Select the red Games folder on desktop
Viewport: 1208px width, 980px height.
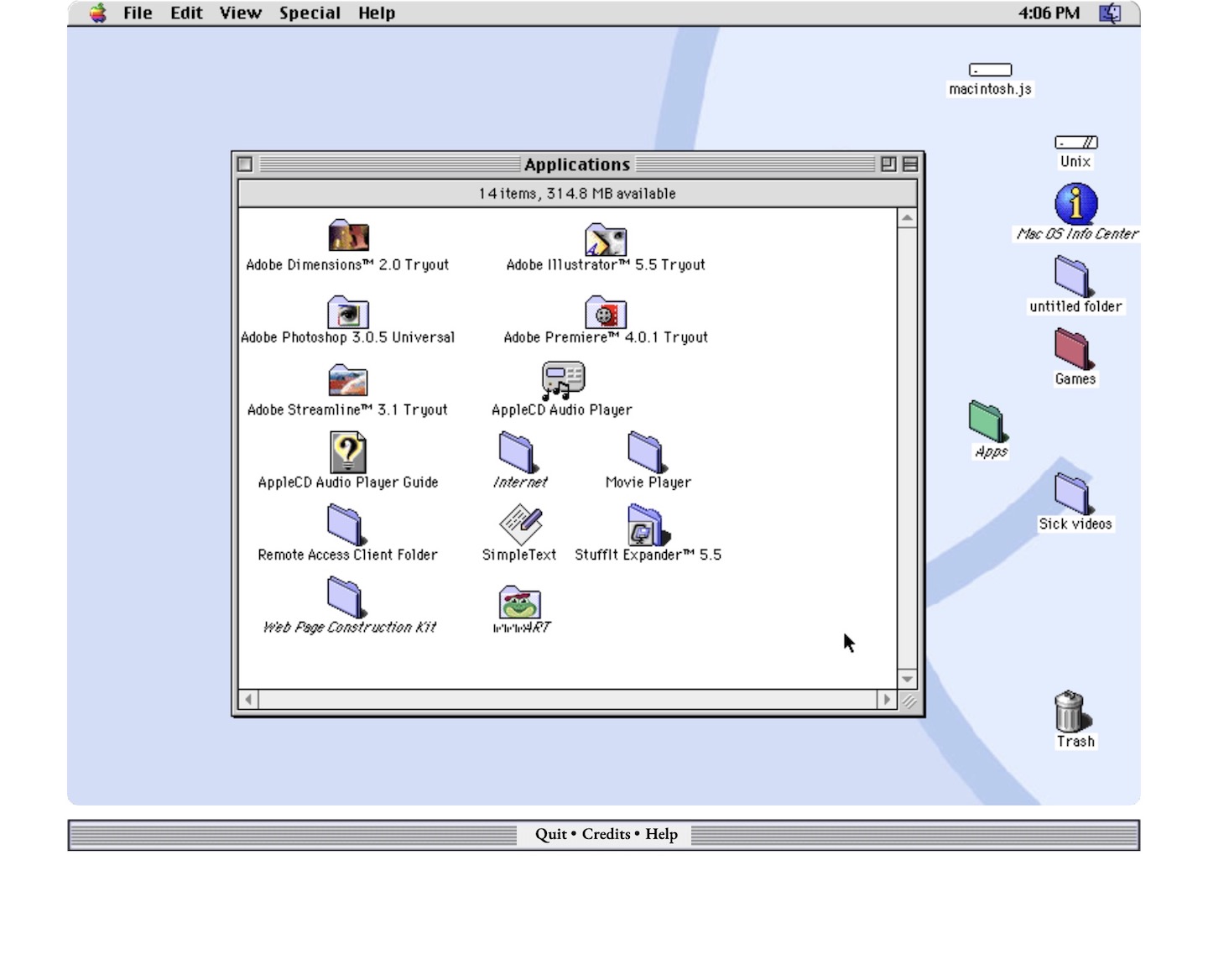point(1073,349)
